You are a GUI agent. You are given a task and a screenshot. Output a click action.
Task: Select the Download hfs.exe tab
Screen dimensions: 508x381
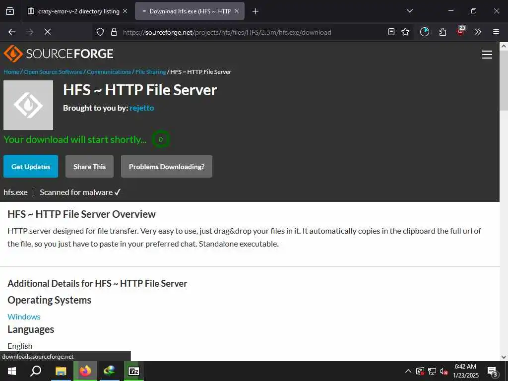(x=190, y=11)
